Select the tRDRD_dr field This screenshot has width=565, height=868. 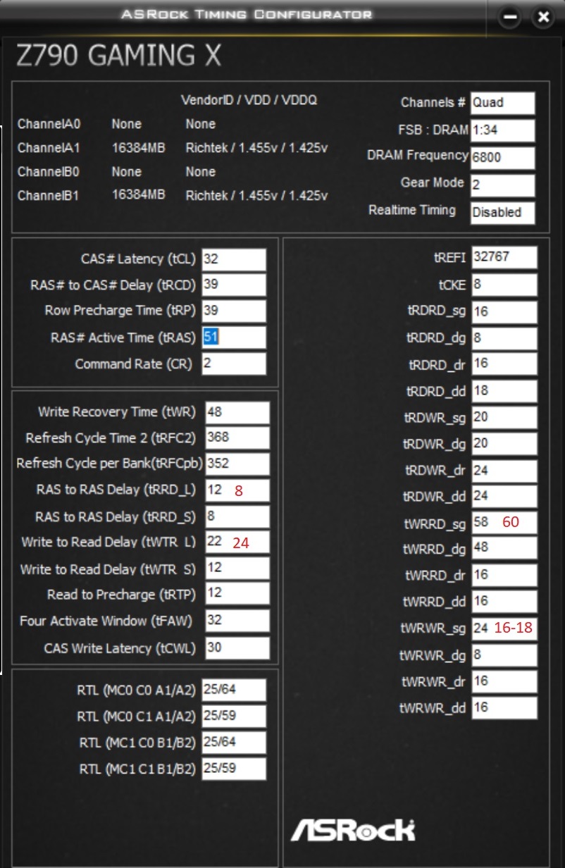(504, 364)
